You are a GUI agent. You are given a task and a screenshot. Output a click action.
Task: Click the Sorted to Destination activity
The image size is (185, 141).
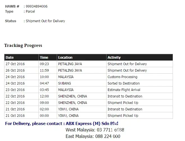pyautogui.click(x=123, y=83)
